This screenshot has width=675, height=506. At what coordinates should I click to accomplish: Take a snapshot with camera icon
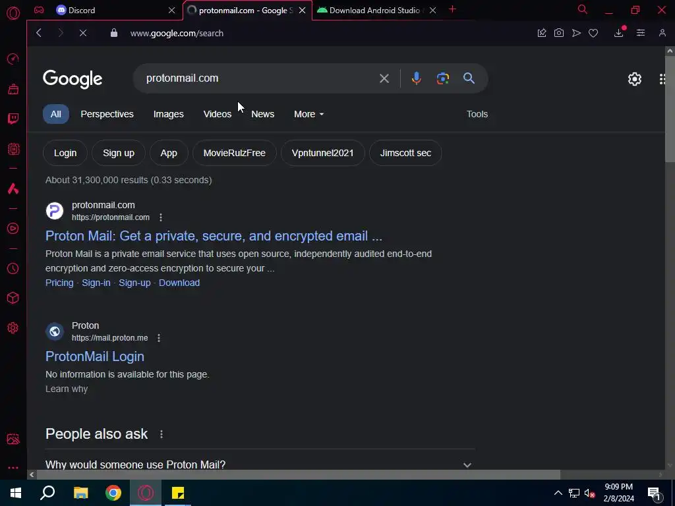point(559,33)
